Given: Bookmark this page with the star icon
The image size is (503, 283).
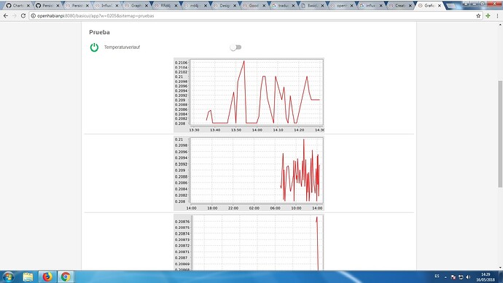Looking at the screenshot, I should coord(478,16).
